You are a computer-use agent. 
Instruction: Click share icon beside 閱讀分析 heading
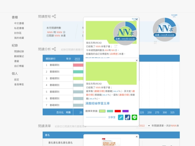pyautogui.click(x=54, y=49)
